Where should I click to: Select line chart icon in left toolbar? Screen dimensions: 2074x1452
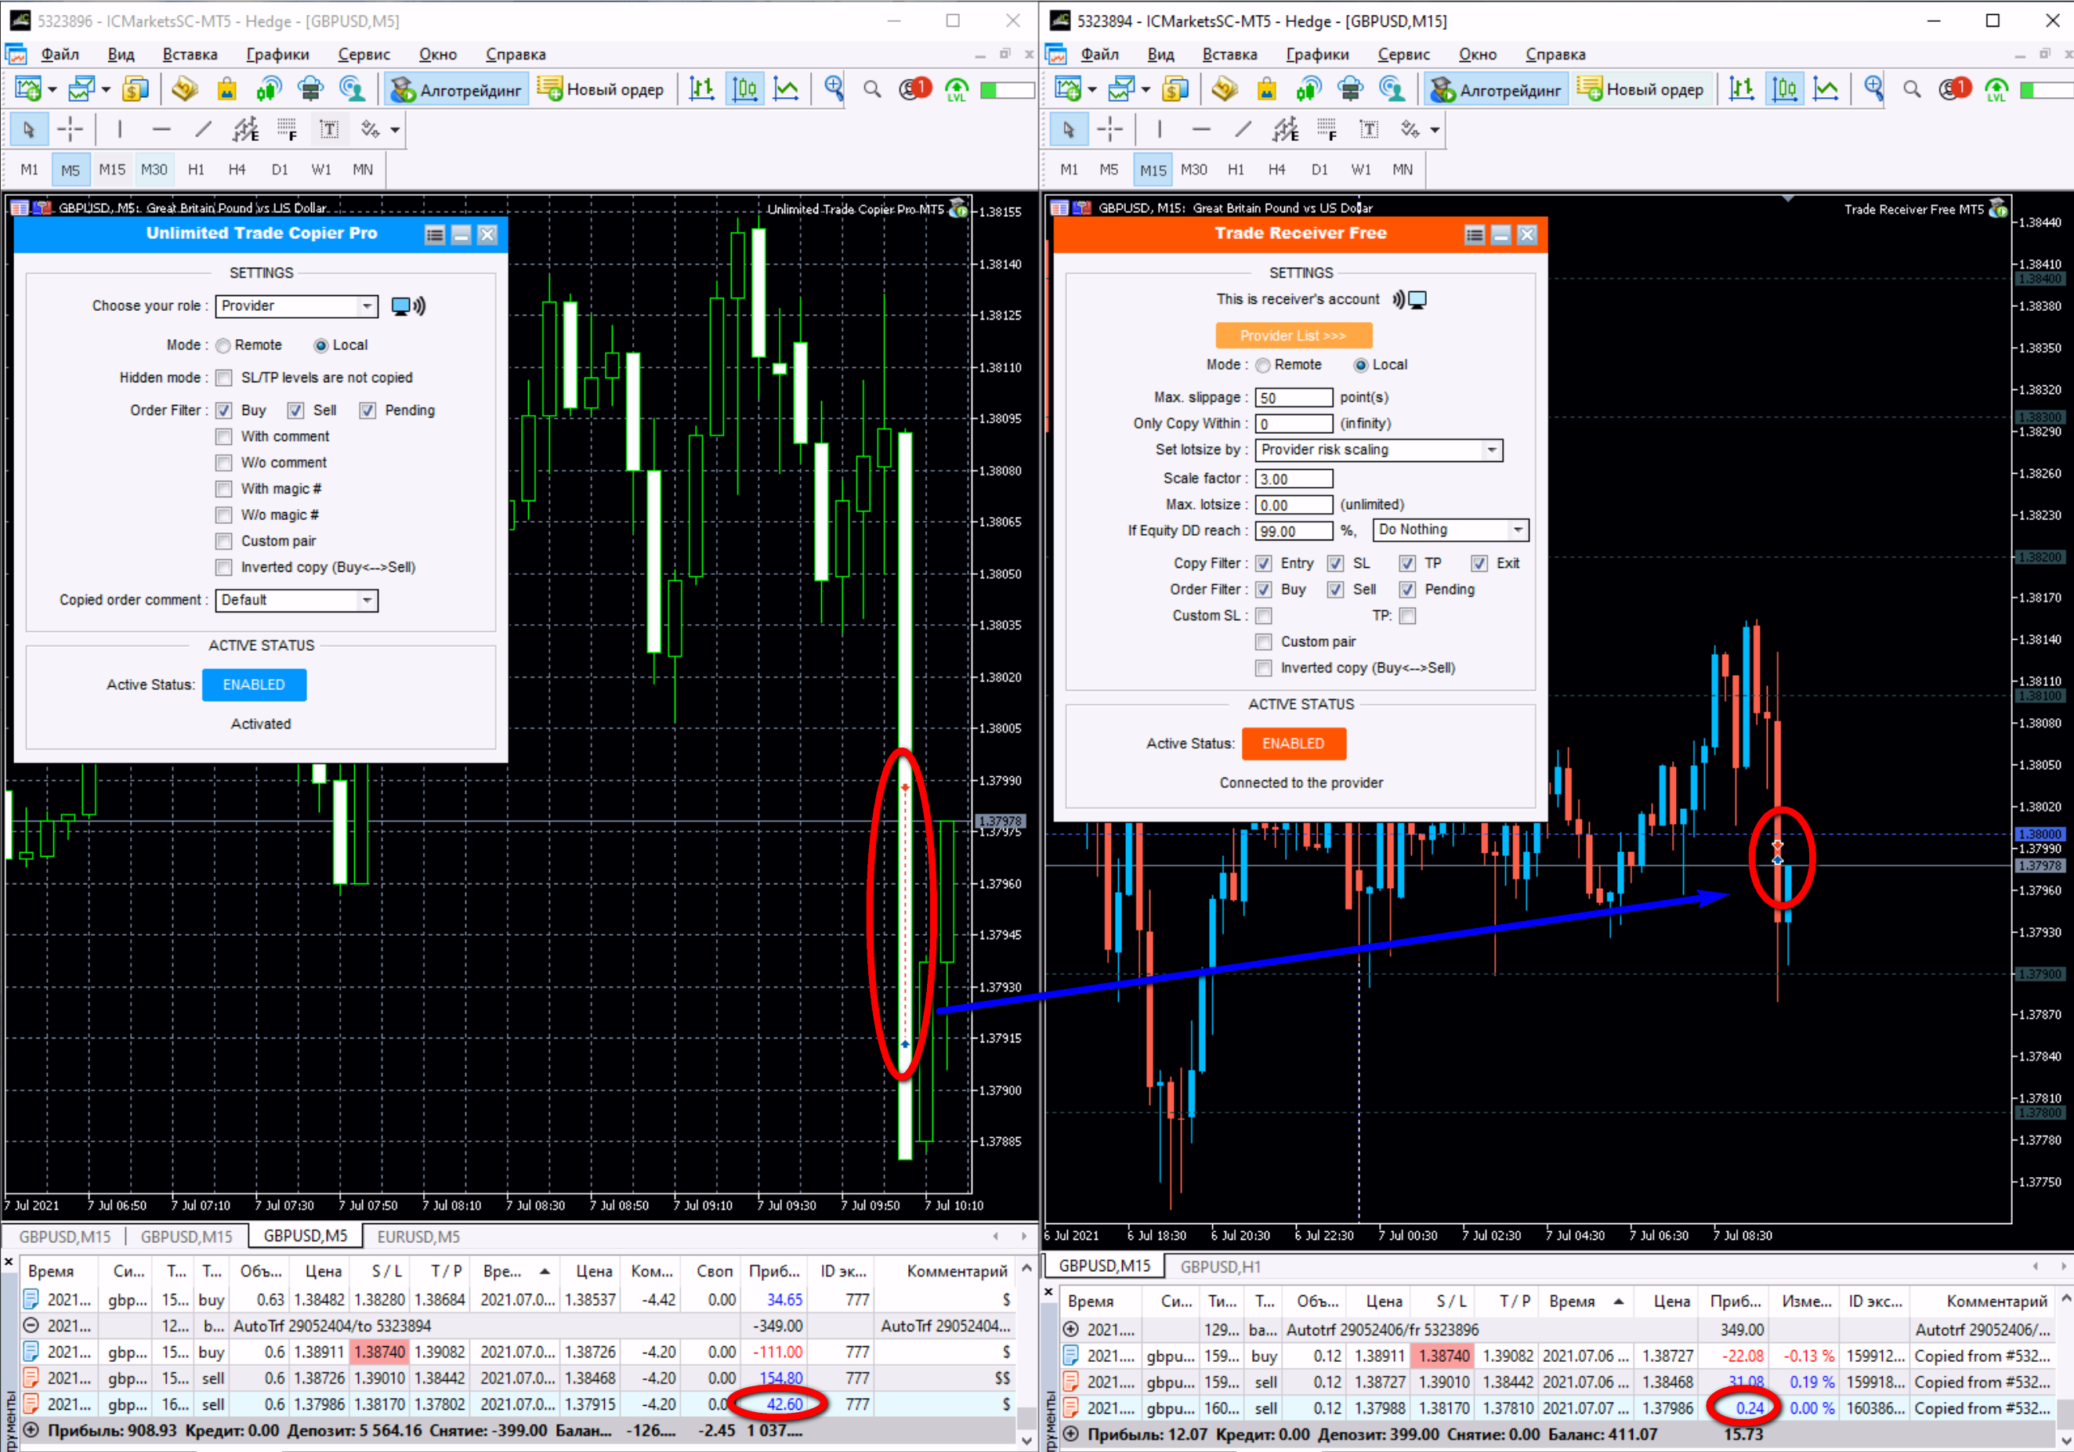point(787,88)
